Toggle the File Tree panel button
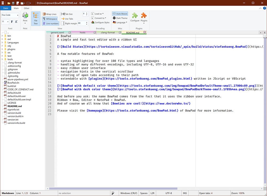 click(x=36, y=19)
